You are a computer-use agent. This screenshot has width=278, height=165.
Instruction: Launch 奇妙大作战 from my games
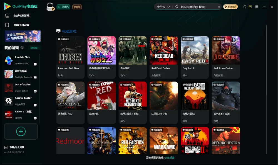tap(20, 74)
